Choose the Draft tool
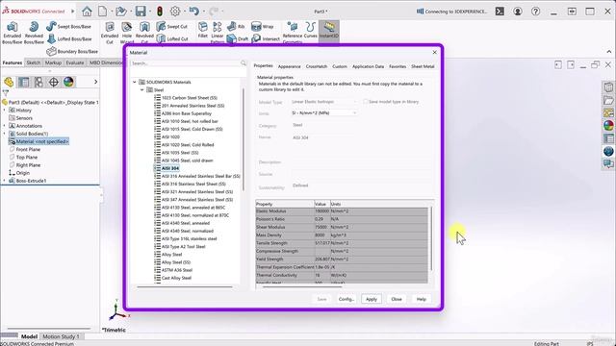Viewport: 616px width, 346px height. coord(238,38)
